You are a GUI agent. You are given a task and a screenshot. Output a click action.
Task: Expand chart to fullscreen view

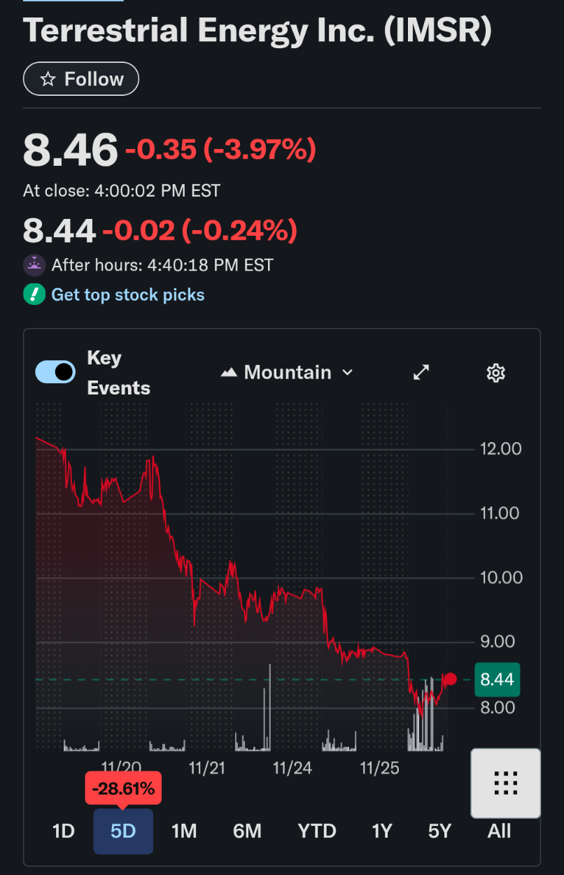point(421,373)
